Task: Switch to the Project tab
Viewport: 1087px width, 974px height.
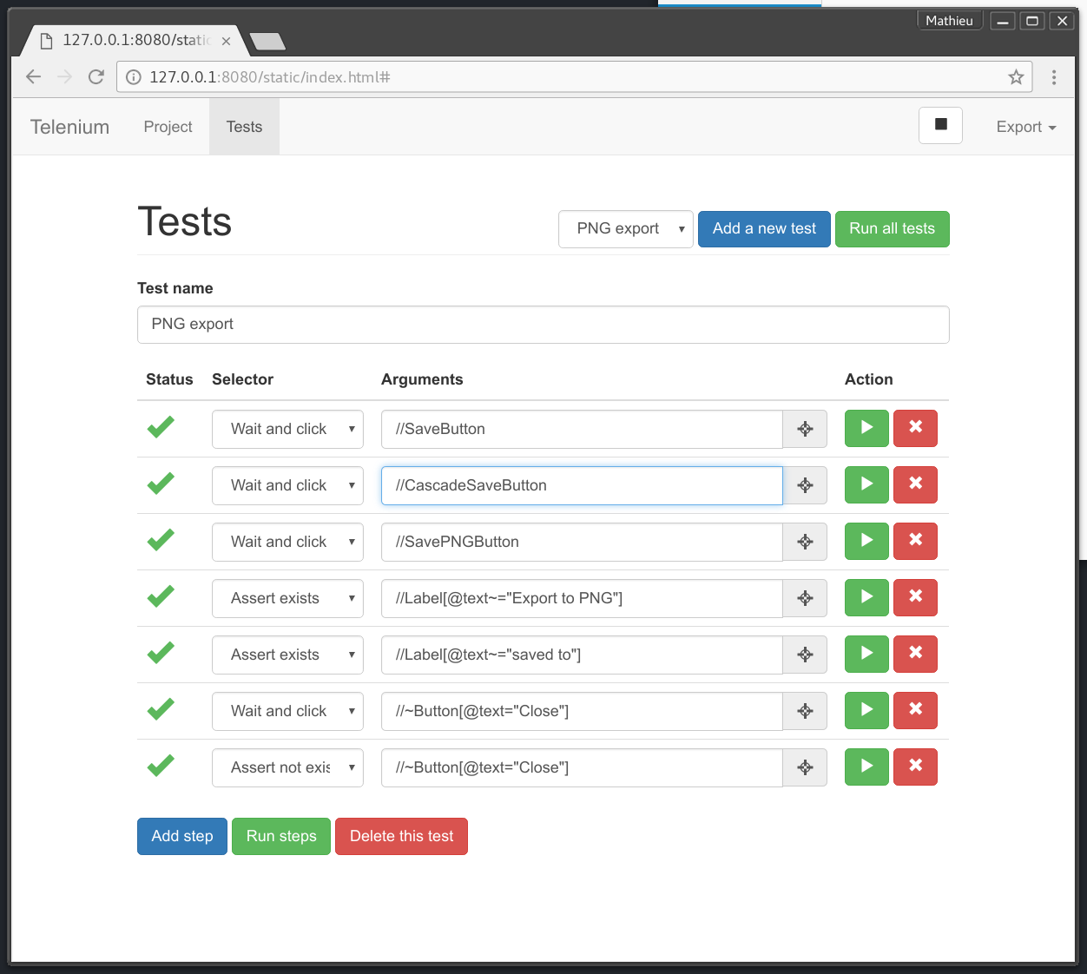Action: (x=168, y=127)
